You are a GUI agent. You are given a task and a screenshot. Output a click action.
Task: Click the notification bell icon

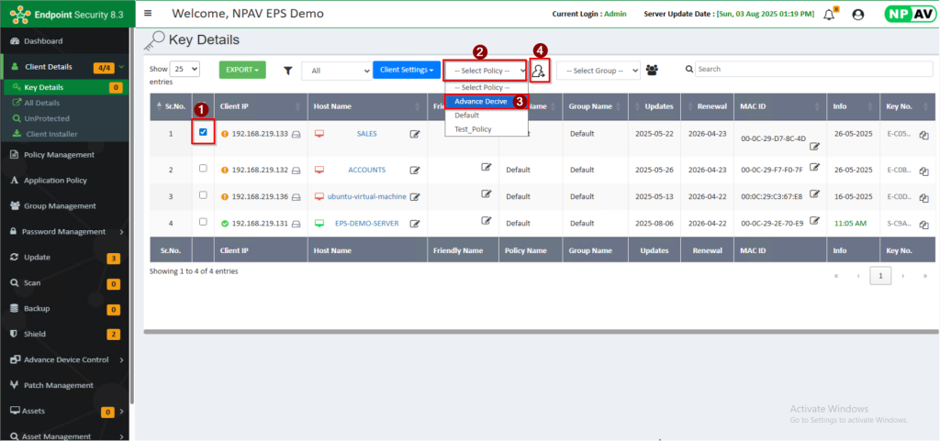point(829,14)
